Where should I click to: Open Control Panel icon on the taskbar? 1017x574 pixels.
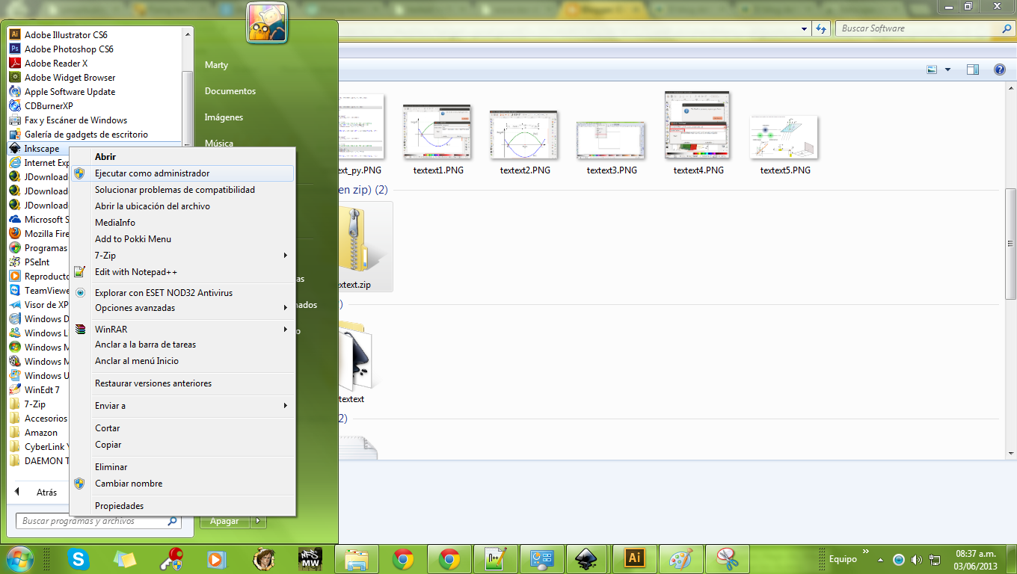pyautogui.click(x=541, y=558)
